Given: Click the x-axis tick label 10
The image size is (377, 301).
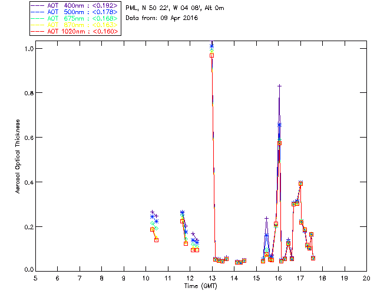Looking at the screenshot, I should (145, 278).
